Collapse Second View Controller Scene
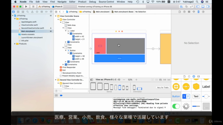The image size is (223, 125). [x=56, y=80]
